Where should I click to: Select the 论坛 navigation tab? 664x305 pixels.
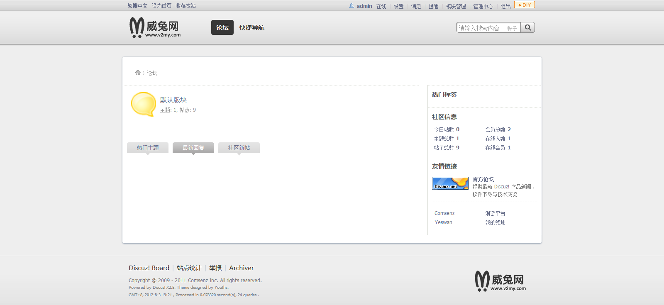(x=222, y=27)
